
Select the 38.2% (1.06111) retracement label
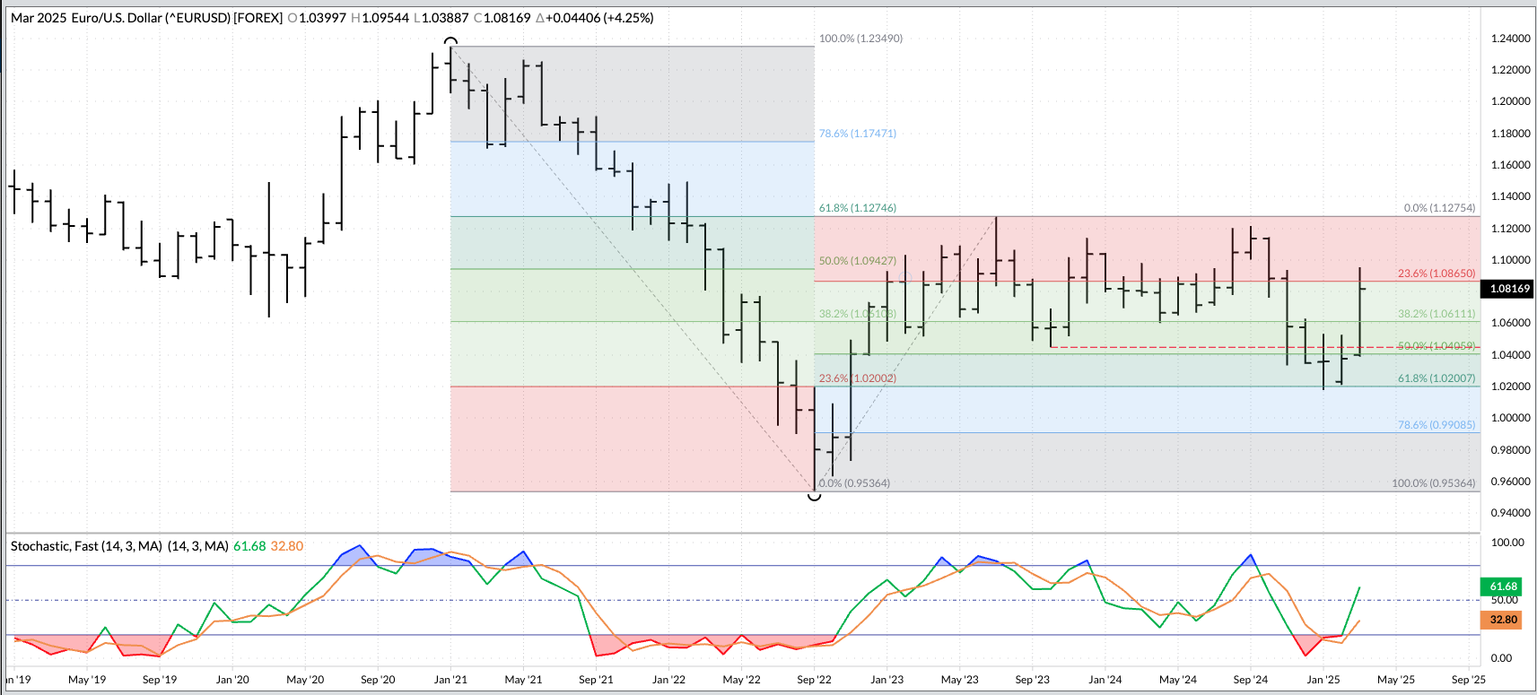1436,314
